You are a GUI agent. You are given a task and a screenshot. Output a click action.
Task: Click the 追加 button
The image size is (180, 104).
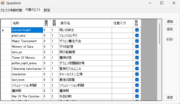pyautogui.click(x=170, y=22)
